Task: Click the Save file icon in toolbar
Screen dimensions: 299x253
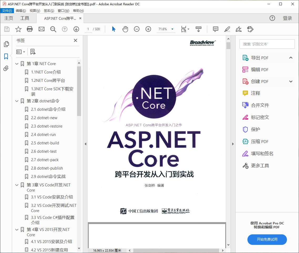Action: (x=7, y=29)
